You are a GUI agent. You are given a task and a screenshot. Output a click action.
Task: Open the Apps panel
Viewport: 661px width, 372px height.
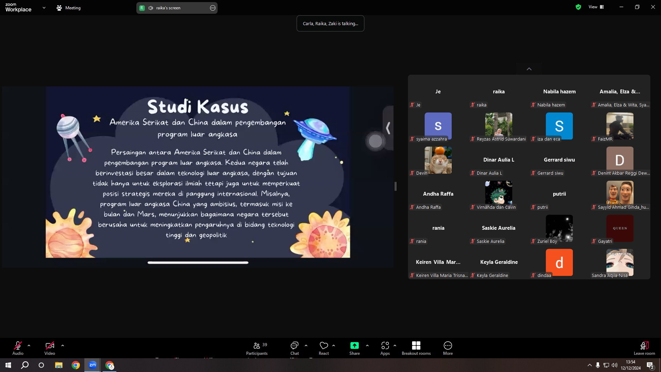tap(385, 348)
